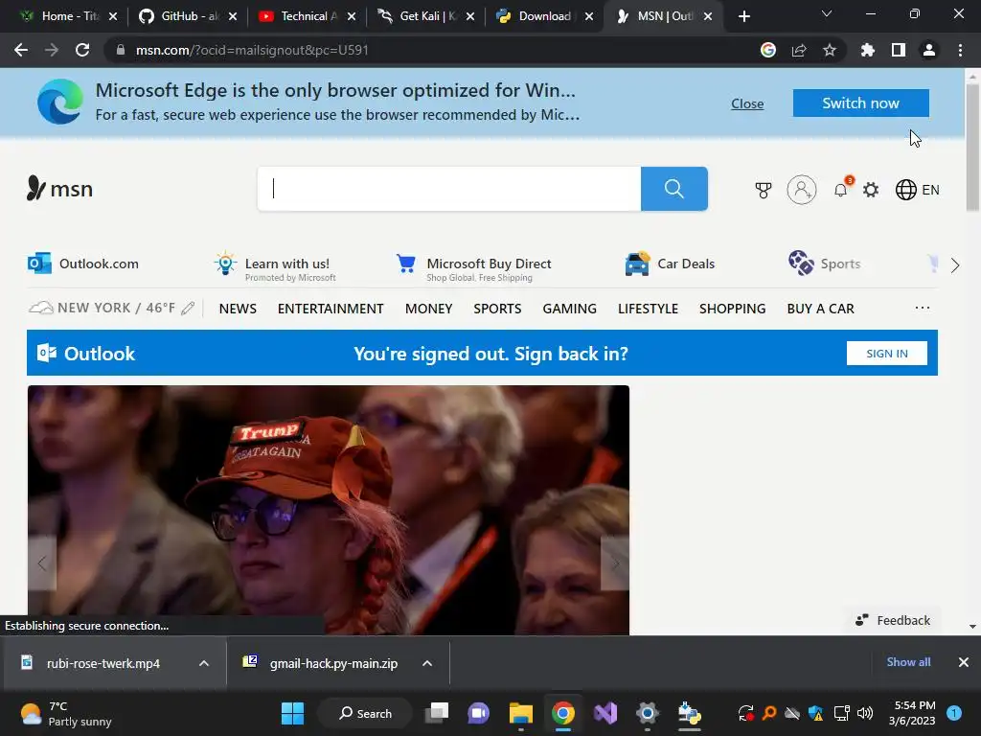Viewport: 981px width, 736px height.
Task: Open the MONEY section
Action: [428, 309]
